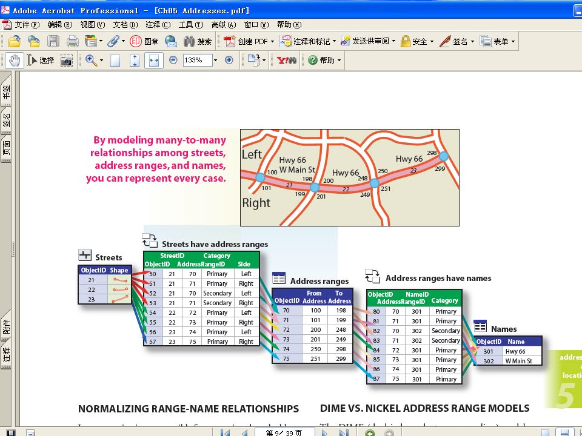Image resolution: width=582 pixels, height=436 pixels.
Task: Click the Fit Page button
Action: (x=135, y=61)
